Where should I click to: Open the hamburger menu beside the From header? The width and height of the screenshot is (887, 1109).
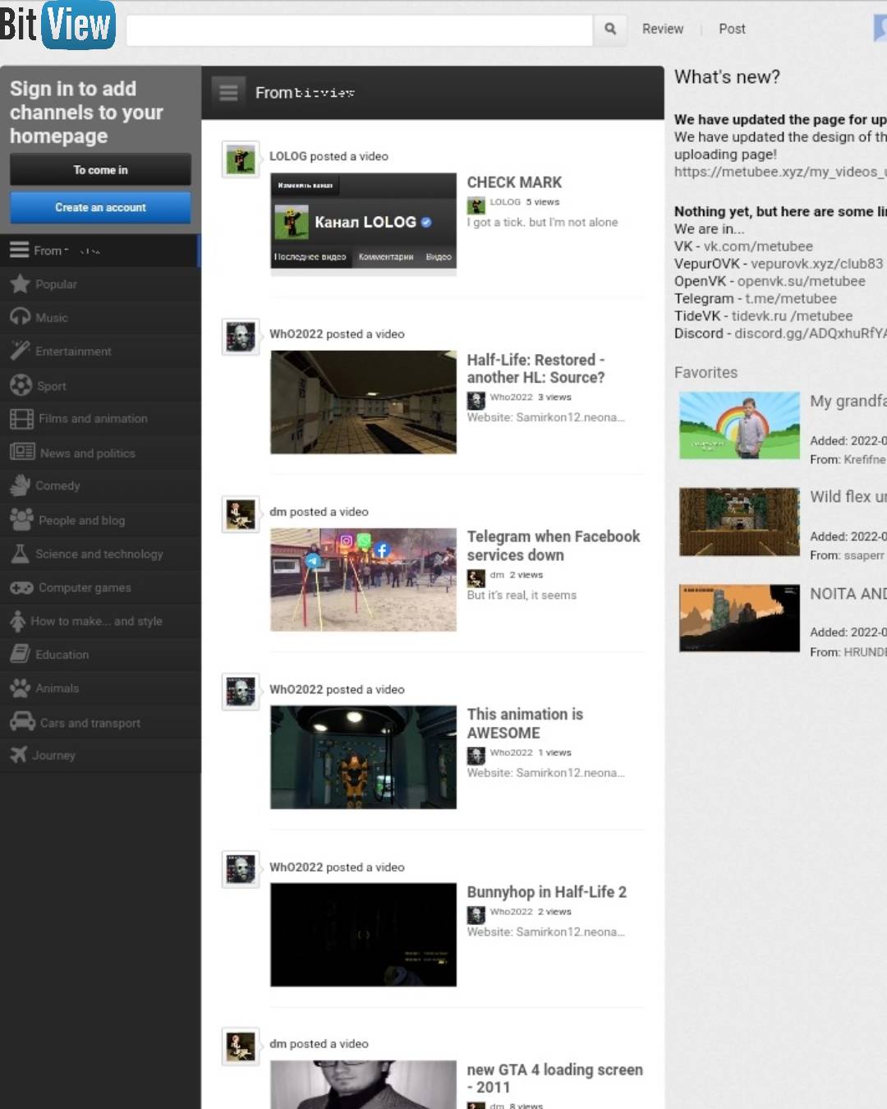228,93
